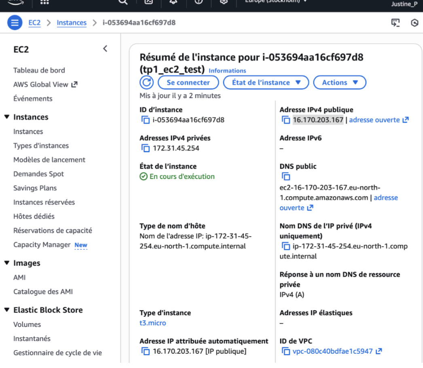Viewport: 423px width, 368px height.
Task: Copy the VPC ID
Action: click(x=286, y=351)
